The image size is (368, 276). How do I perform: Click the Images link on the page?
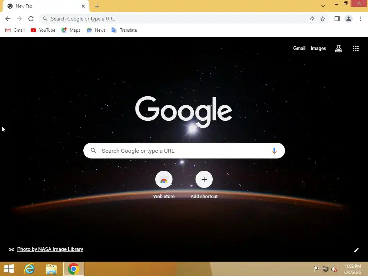tap(318, 49)
